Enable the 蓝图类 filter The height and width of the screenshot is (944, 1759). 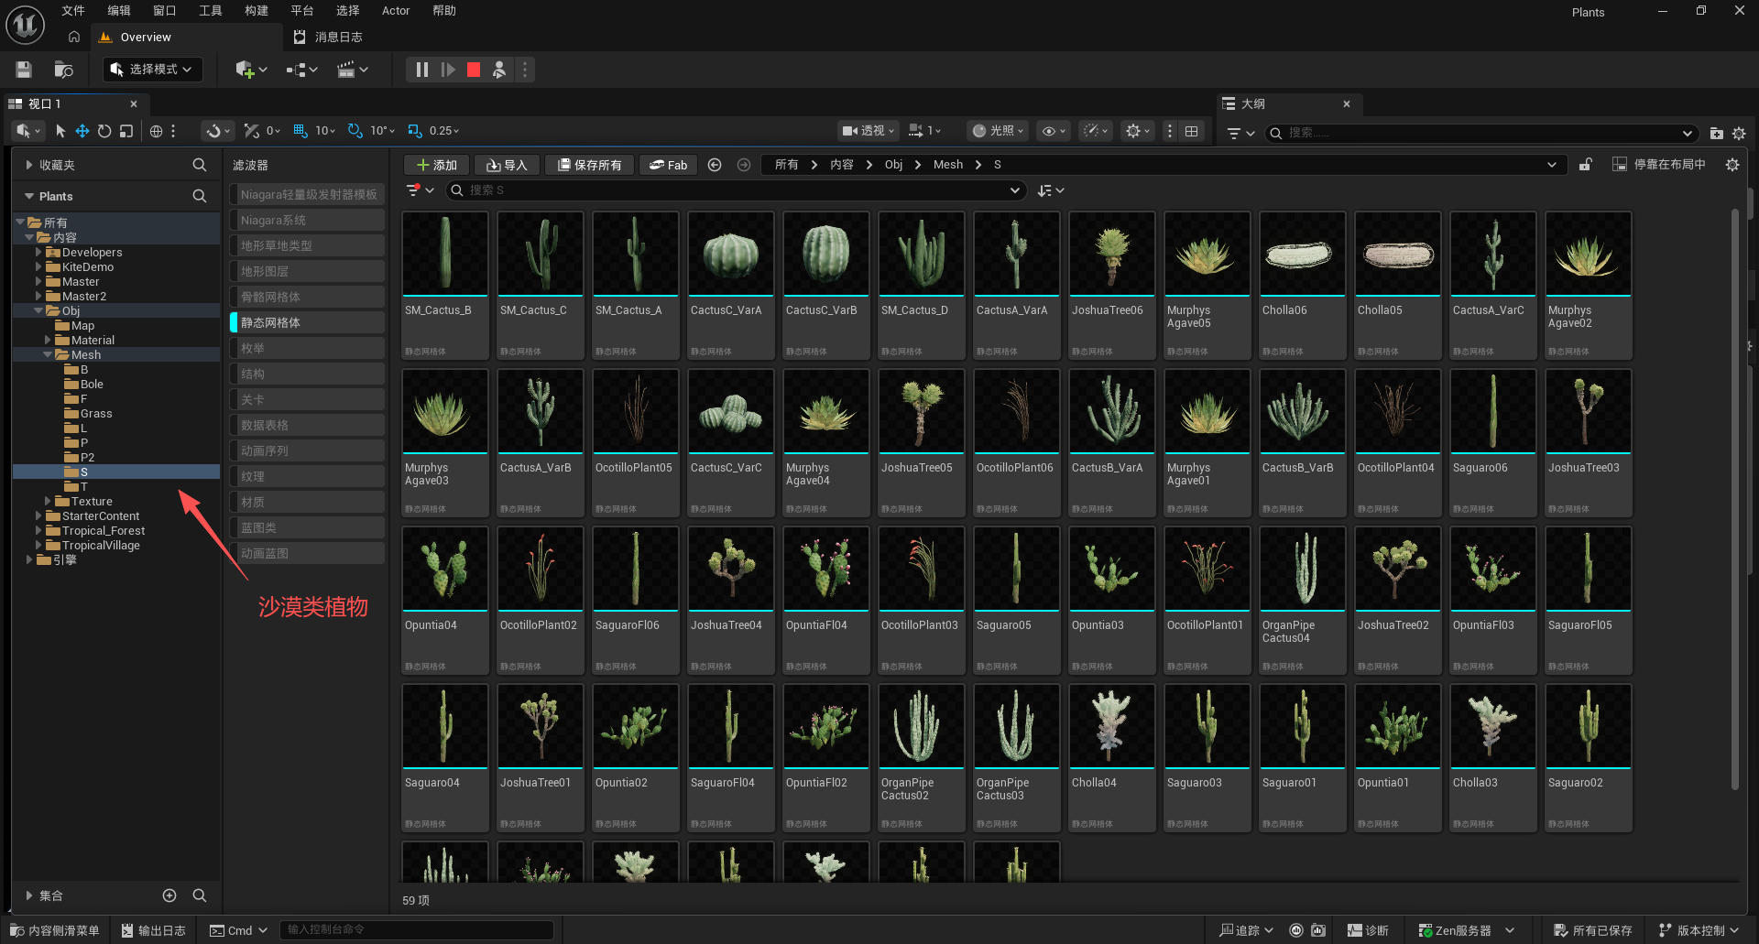(x=307, y=527)
